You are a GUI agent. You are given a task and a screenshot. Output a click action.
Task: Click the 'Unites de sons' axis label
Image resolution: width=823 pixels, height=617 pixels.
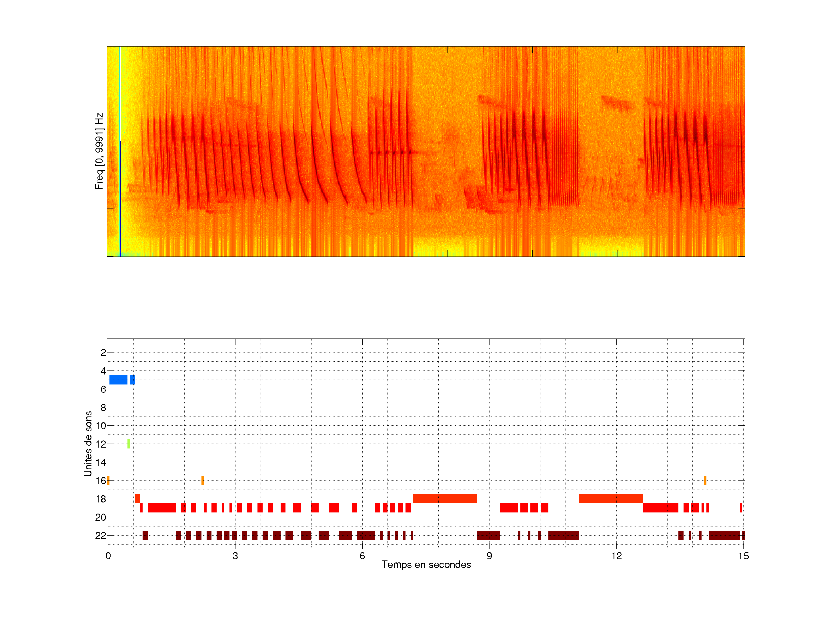click(x=88, y=444)
